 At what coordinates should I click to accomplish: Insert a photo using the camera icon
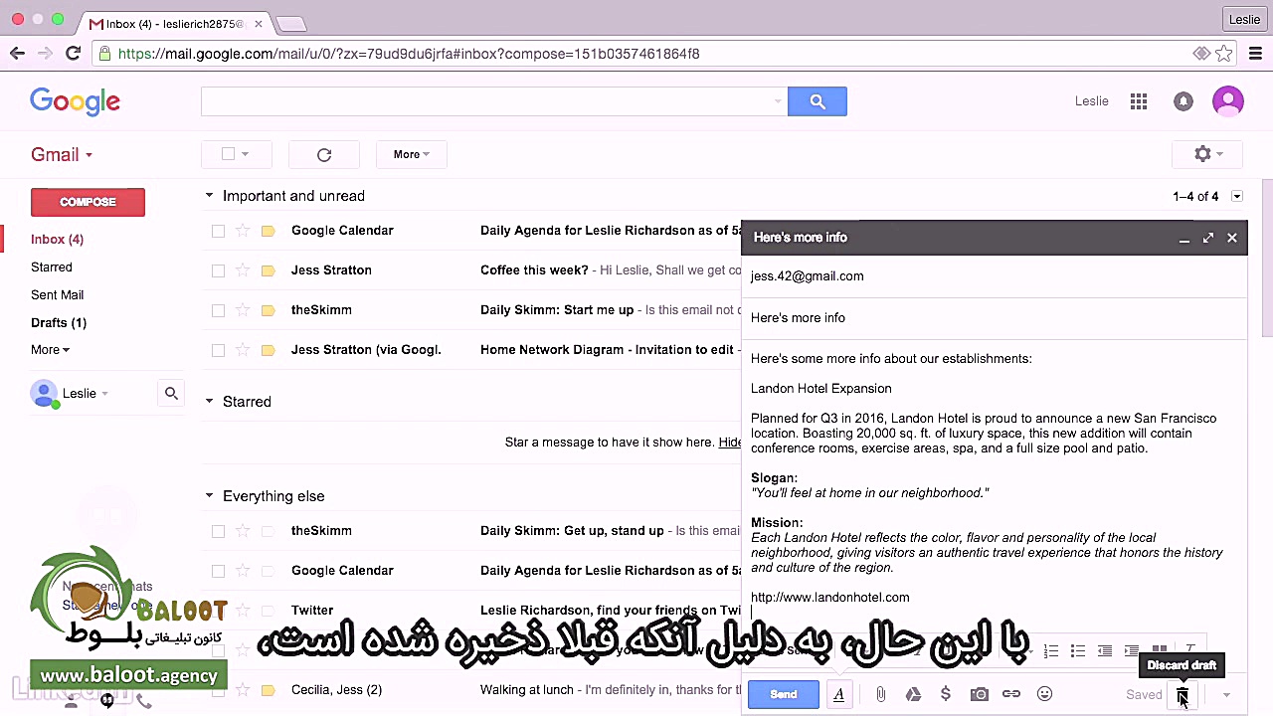click(x=979, y=694)
